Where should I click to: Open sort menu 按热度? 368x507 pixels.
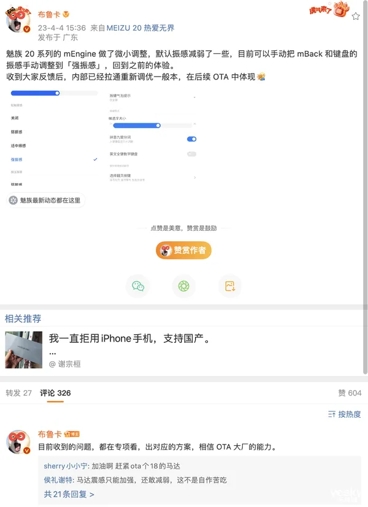344,415
